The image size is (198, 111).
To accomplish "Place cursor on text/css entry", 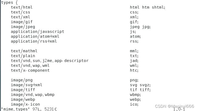I will [21, 12].
